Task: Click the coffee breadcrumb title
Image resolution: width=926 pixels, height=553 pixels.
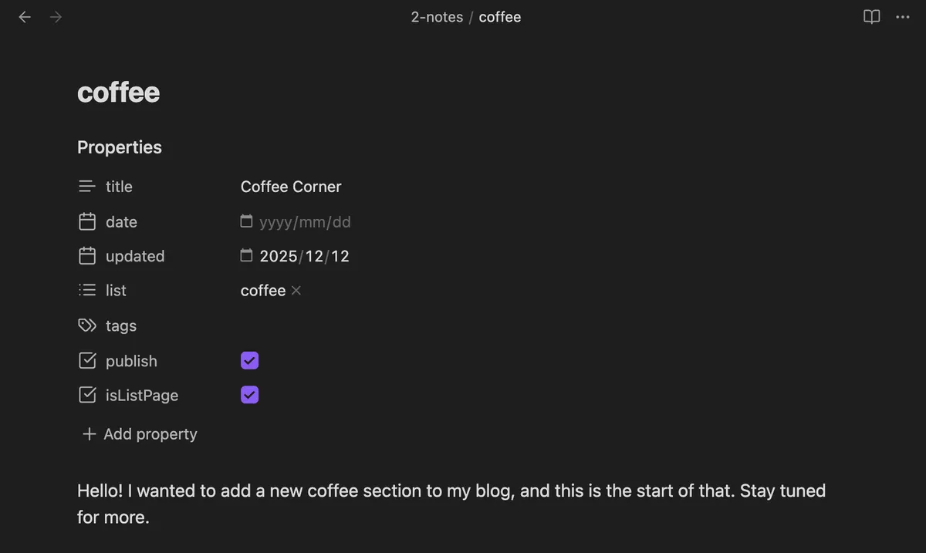Action: click(x=500, y=17)
